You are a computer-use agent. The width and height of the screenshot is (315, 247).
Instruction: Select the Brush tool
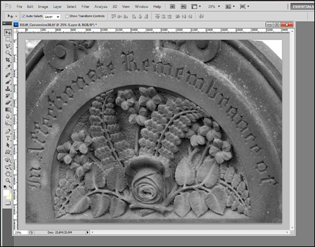[8, 82]
